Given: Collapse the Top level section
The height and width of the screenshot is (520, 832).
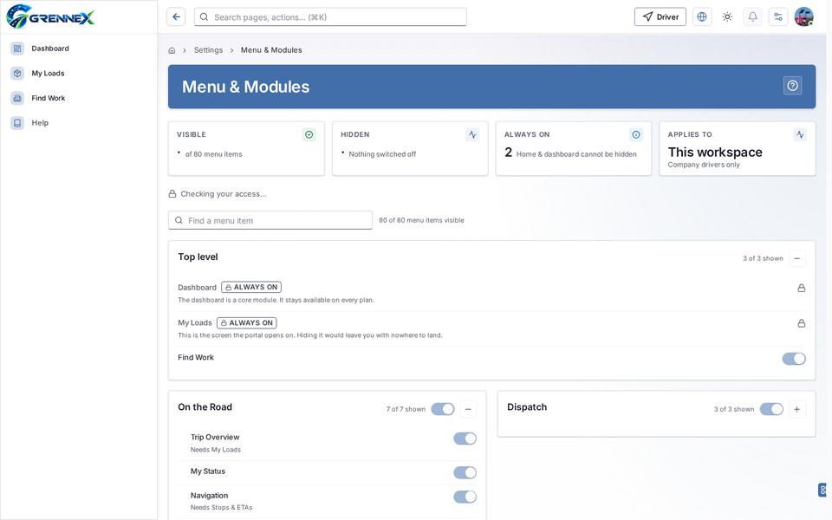Looking at the screenshot, I should click(797, 258).
